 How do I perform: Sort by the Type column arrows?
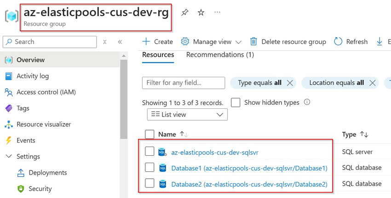(364, 134)
